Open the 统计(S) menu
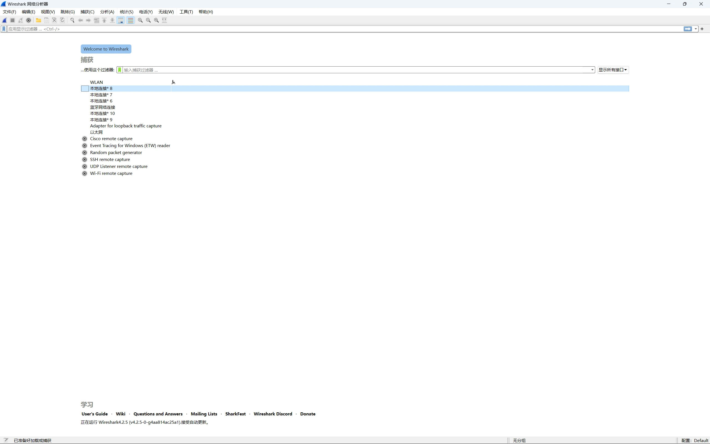710x444 pixels. click(126, 12)
